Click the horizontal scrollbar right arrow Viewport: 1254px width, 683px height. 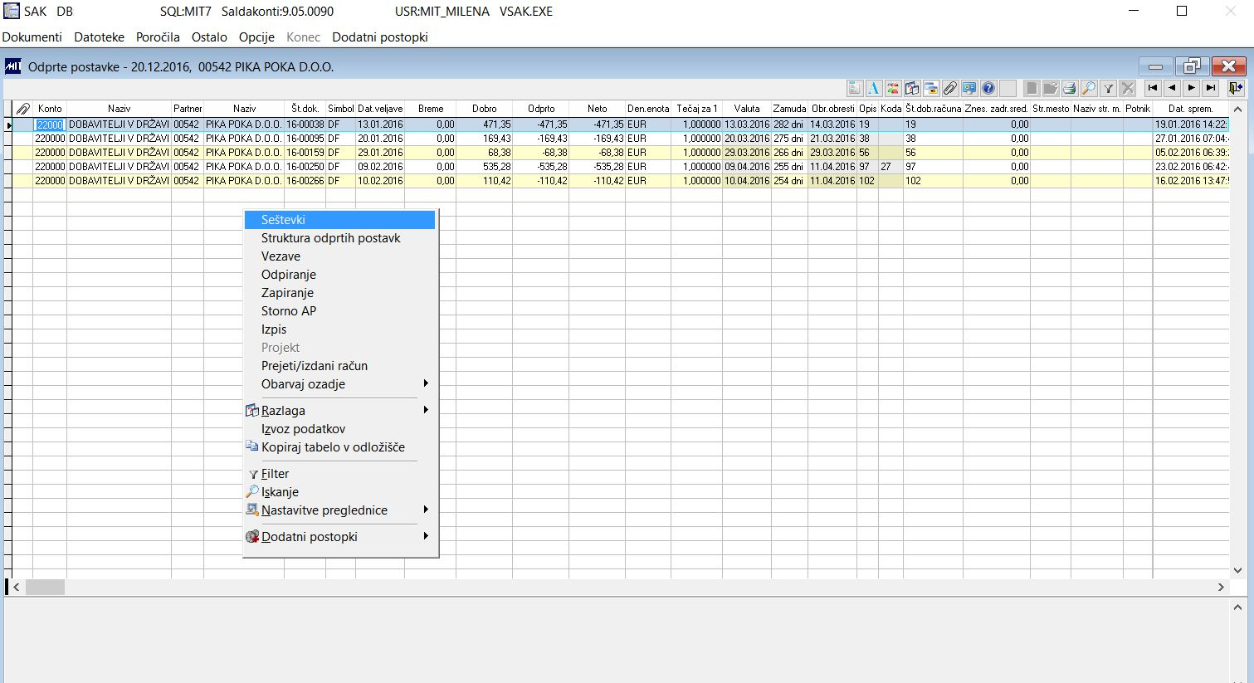pyautogui.click(x=1221, y=588)
